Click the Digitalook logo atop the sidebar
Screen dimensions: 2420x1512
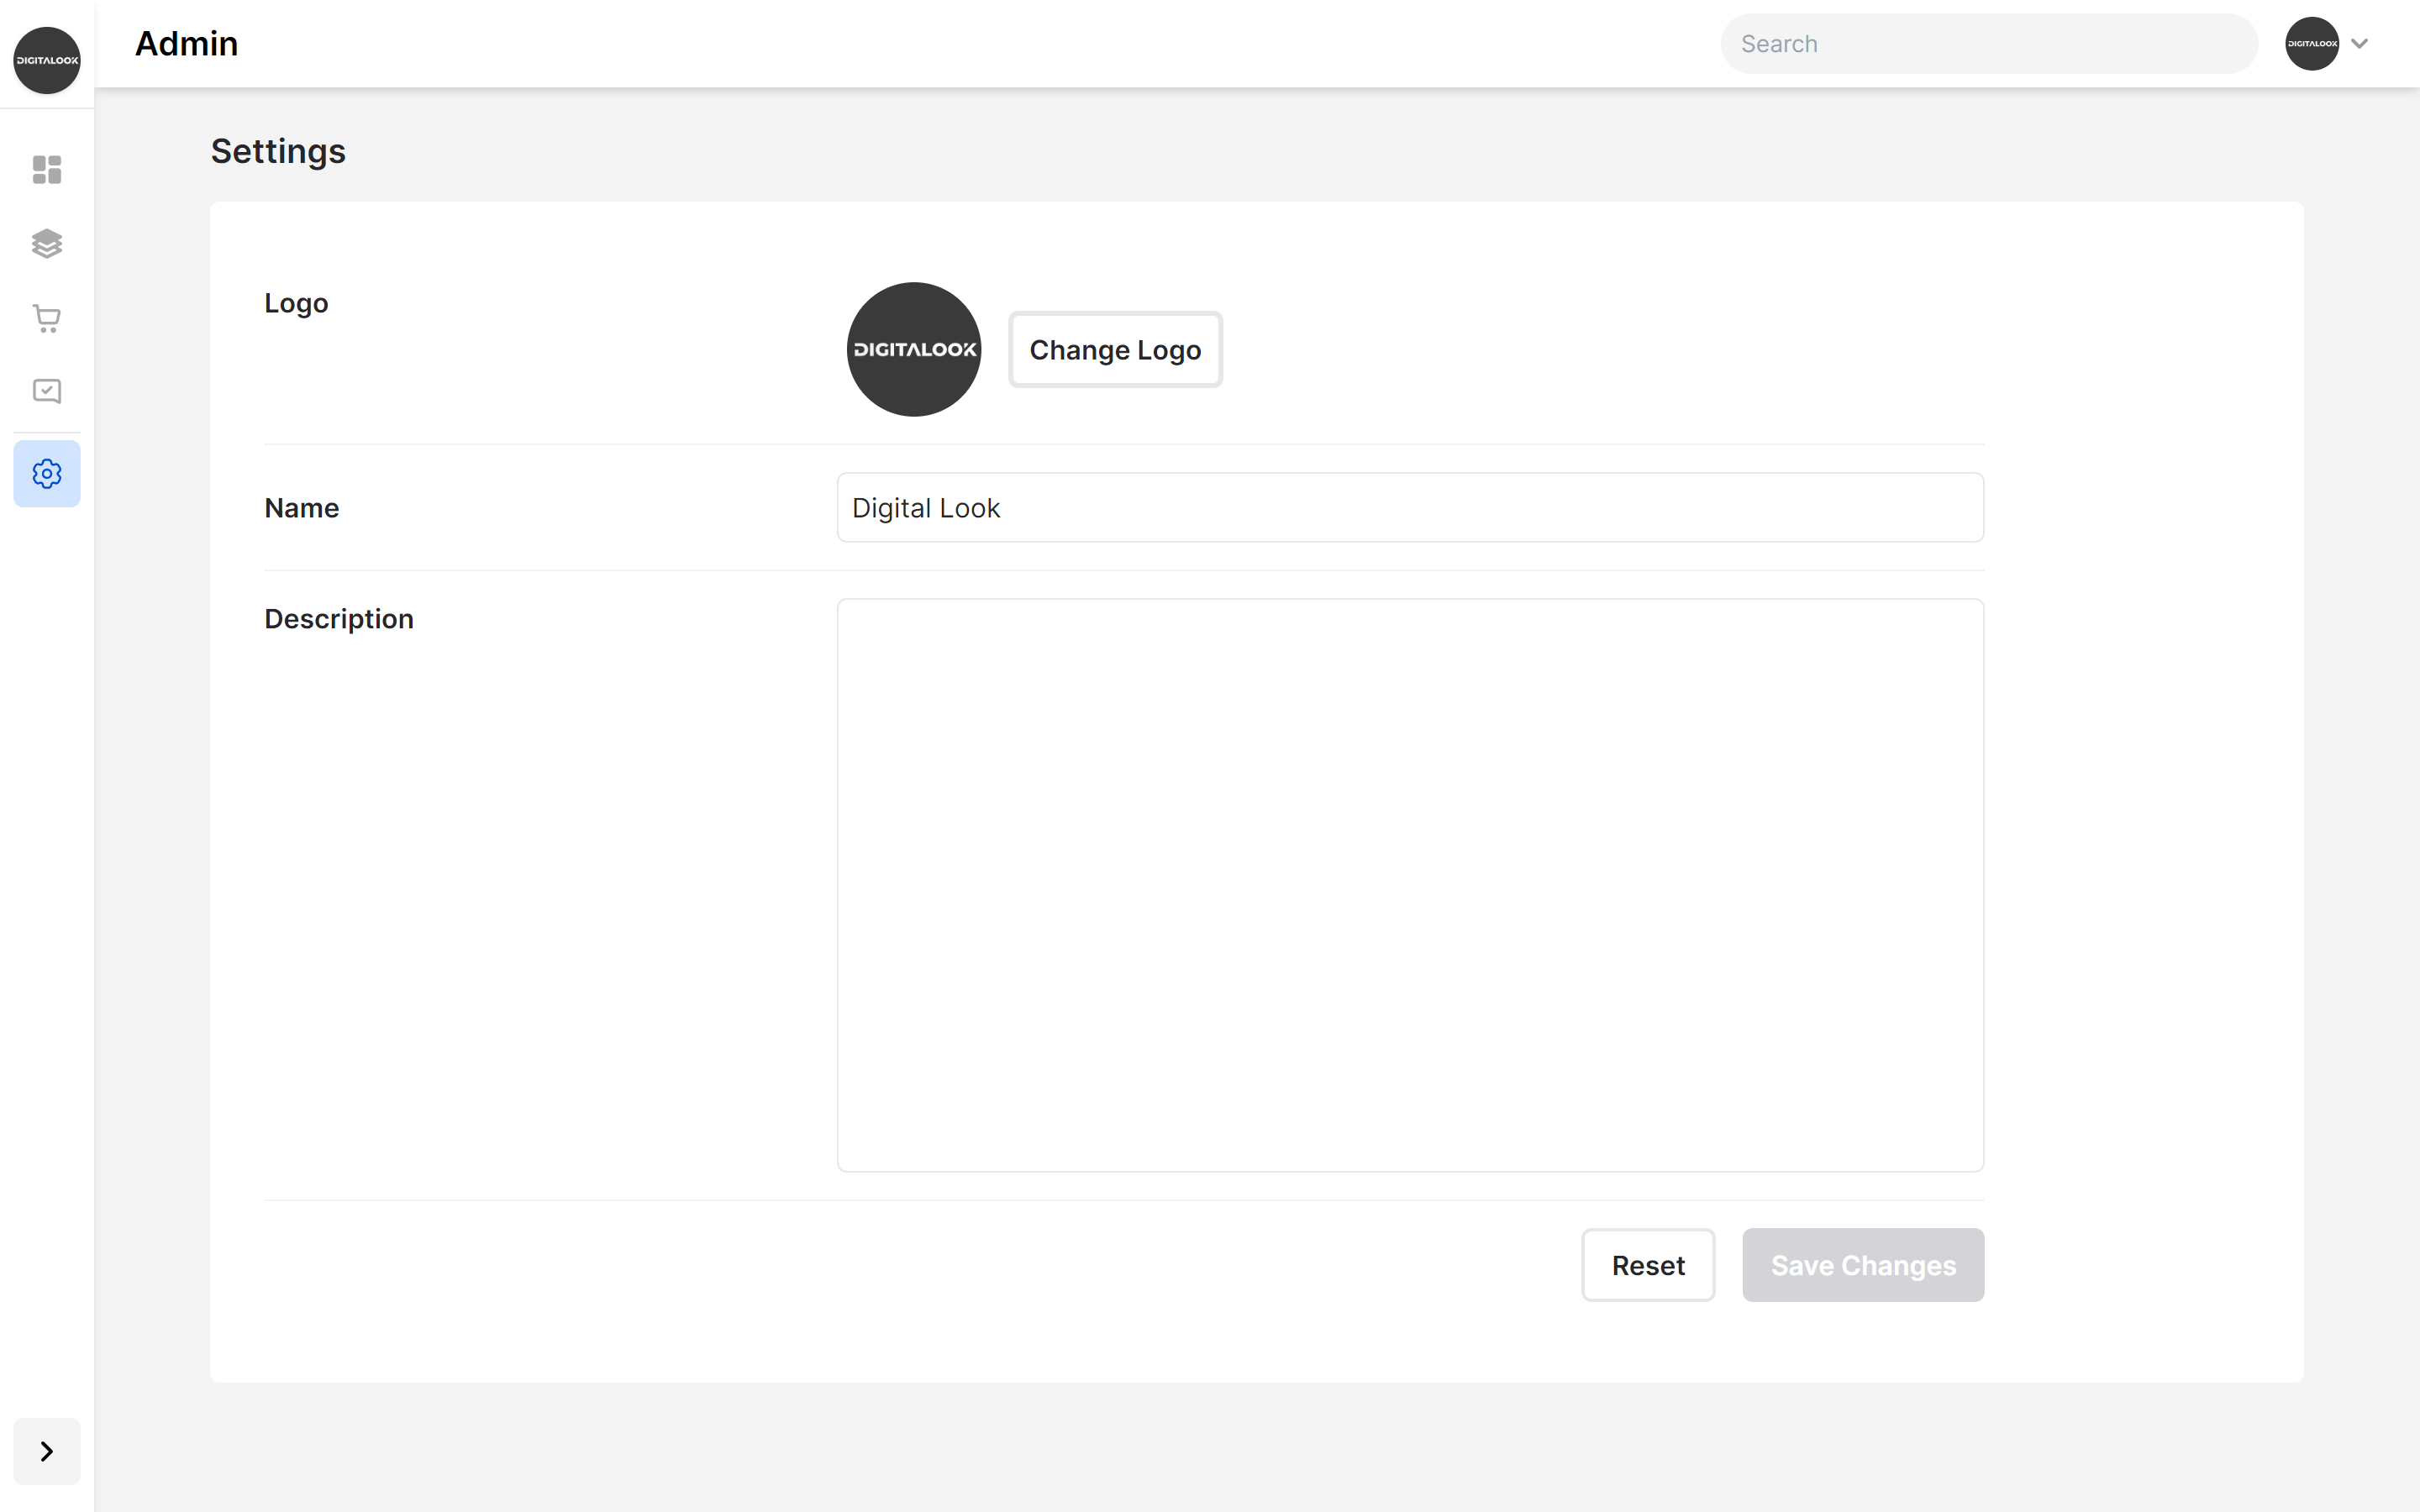point(47,60)
